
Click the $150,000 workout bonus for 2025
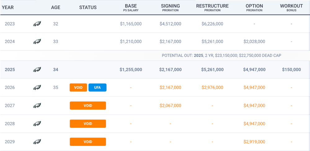291,70
